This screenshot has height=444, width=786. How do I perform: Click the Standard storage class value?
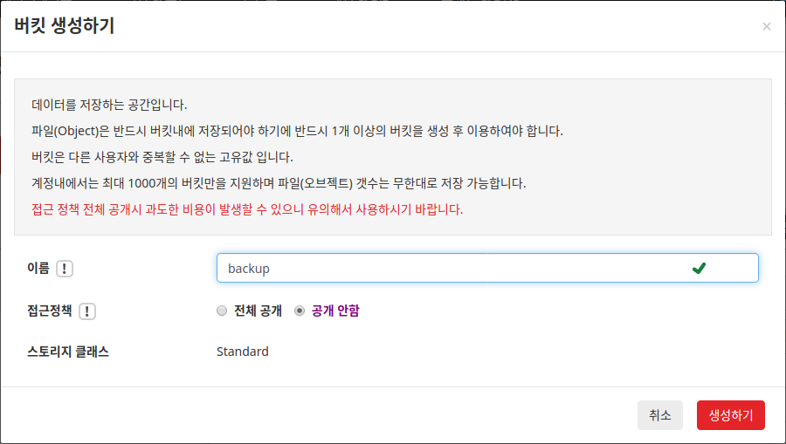pyautogui.click(x=243, y=352)
